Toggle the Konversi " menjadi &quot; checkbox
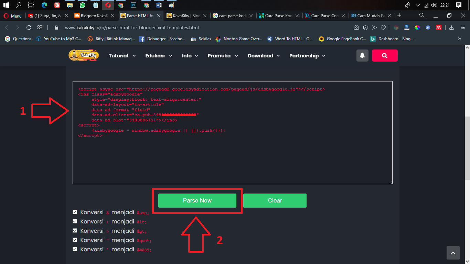 point(75,240)
